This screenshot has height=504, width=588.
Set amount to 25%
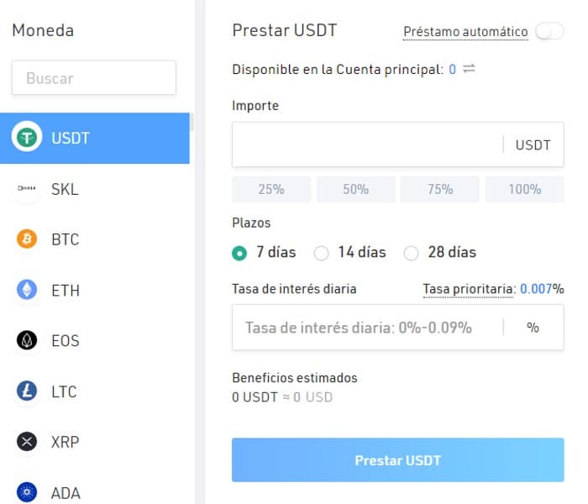coord(271,189)
